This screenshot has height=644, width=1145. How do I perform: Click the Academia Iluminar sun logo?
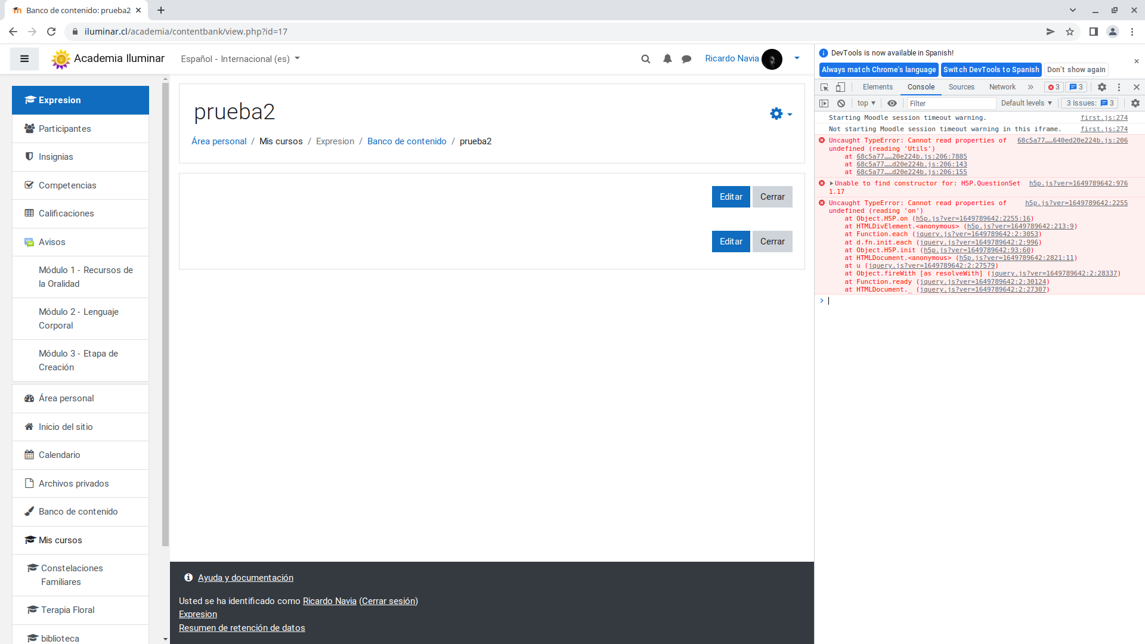pyautogui.click(x=60, y=58)
